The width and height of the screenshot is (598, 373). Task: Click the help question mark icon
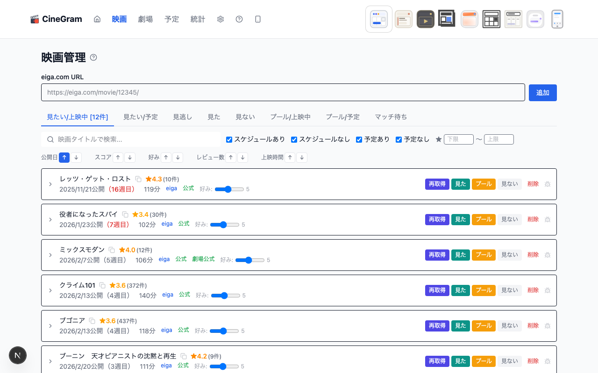pos(239,19)
